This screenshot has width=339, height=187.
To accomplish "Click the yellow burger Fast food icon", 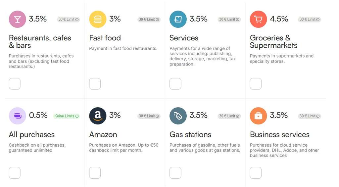I will tap(98, 19).
